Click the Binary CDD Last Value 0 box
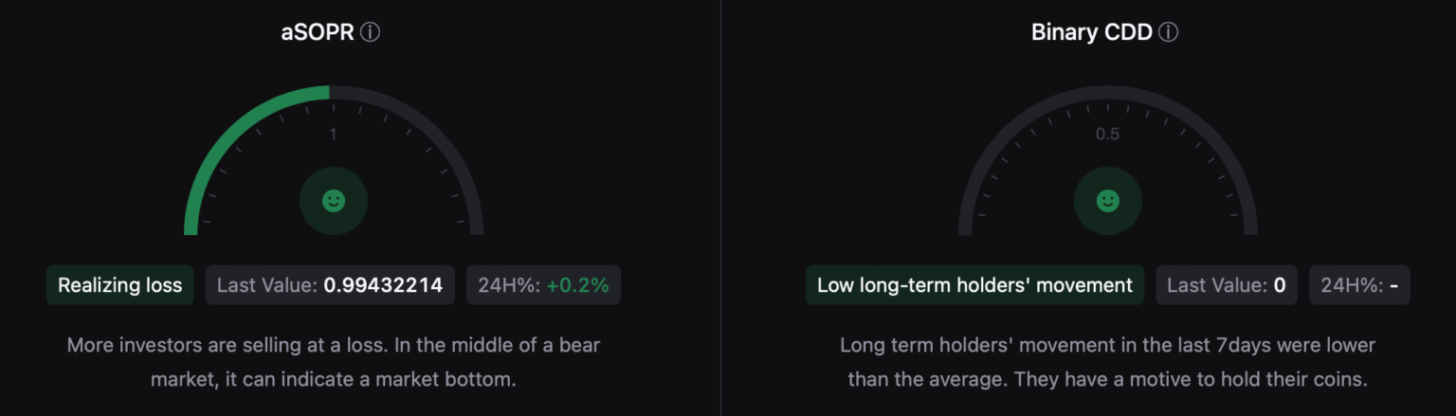Screen dimensions: 1456x416 1226,285
